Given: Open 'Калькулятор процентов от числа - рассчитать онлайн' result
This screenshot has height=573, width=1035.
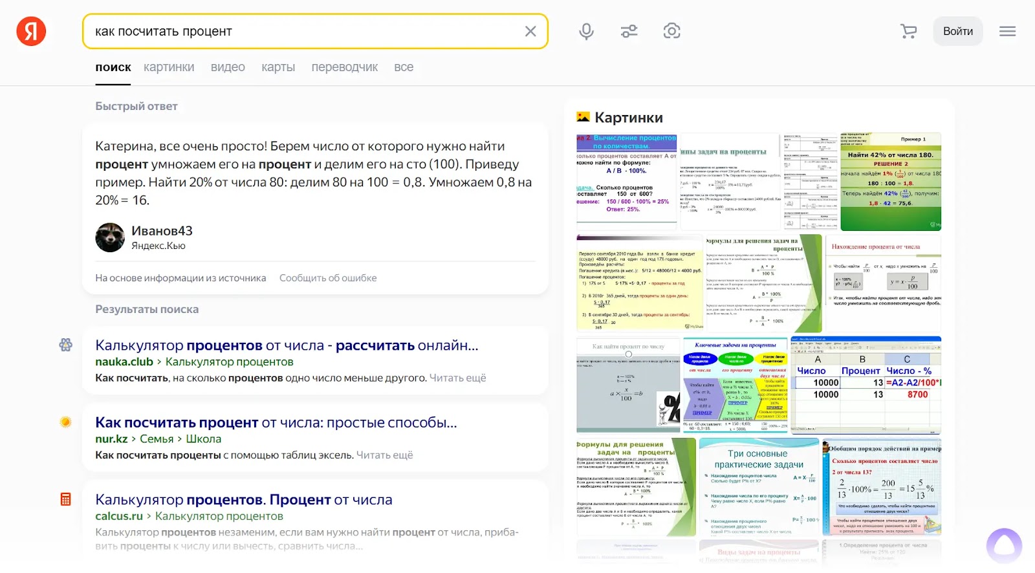Looking at the screenshot, I should (x=287, y=345).
